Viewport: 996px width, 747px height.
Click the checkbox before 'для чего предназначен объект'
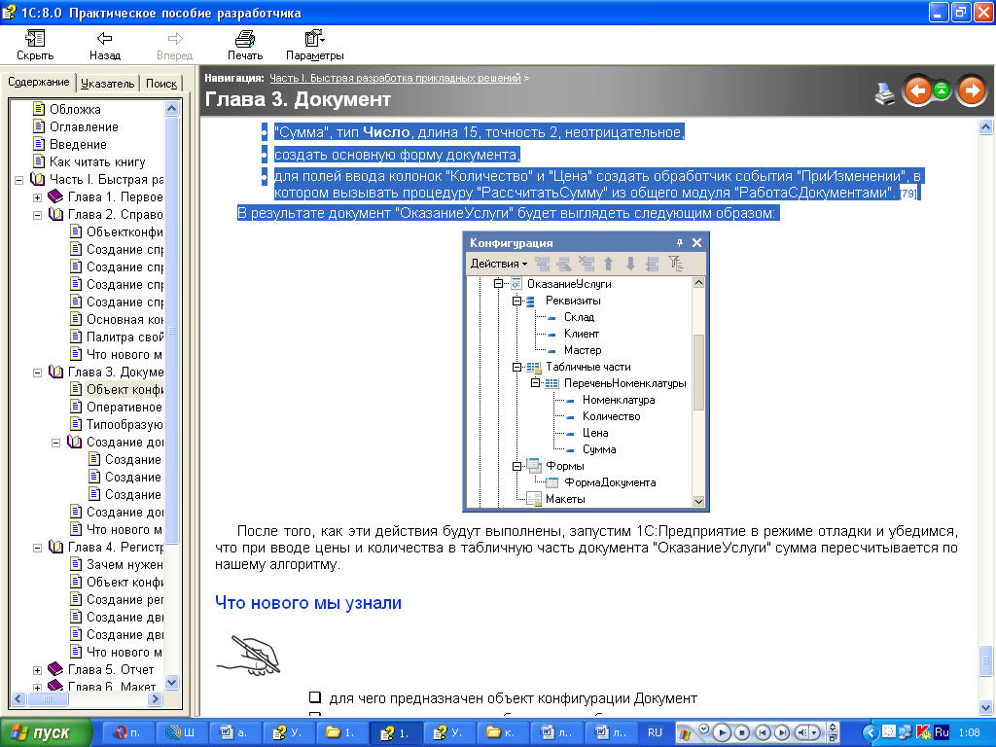point(315,697)
